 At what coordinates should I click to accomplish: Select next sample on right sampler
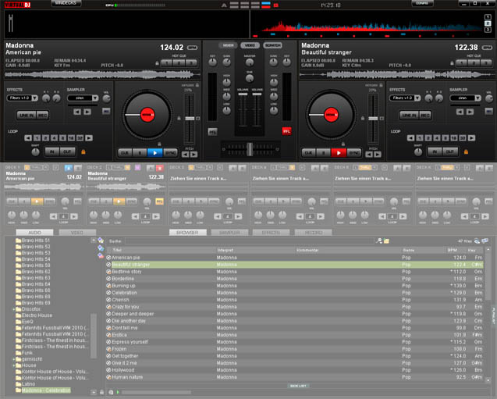pyautogui.click(x=470, y=112)
